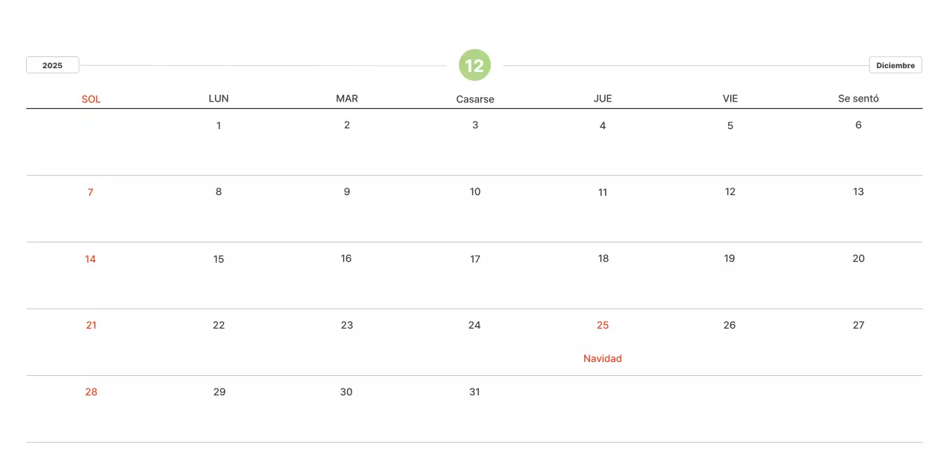Viewport: 949px width, 465px height.
Task: Pick date 10 in the calendar grid
Action: pyautogui.click(x=475, y=191)
